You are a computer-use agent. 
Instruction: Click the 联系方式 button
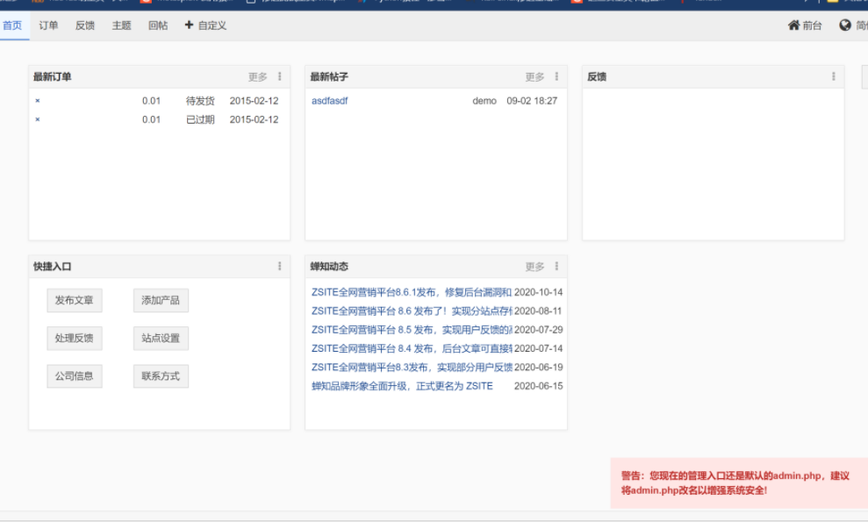160,375
